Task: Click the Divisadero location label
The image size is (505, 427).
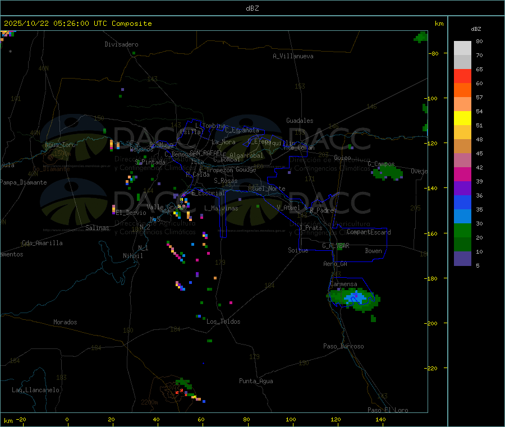Action: coord(121,44)
